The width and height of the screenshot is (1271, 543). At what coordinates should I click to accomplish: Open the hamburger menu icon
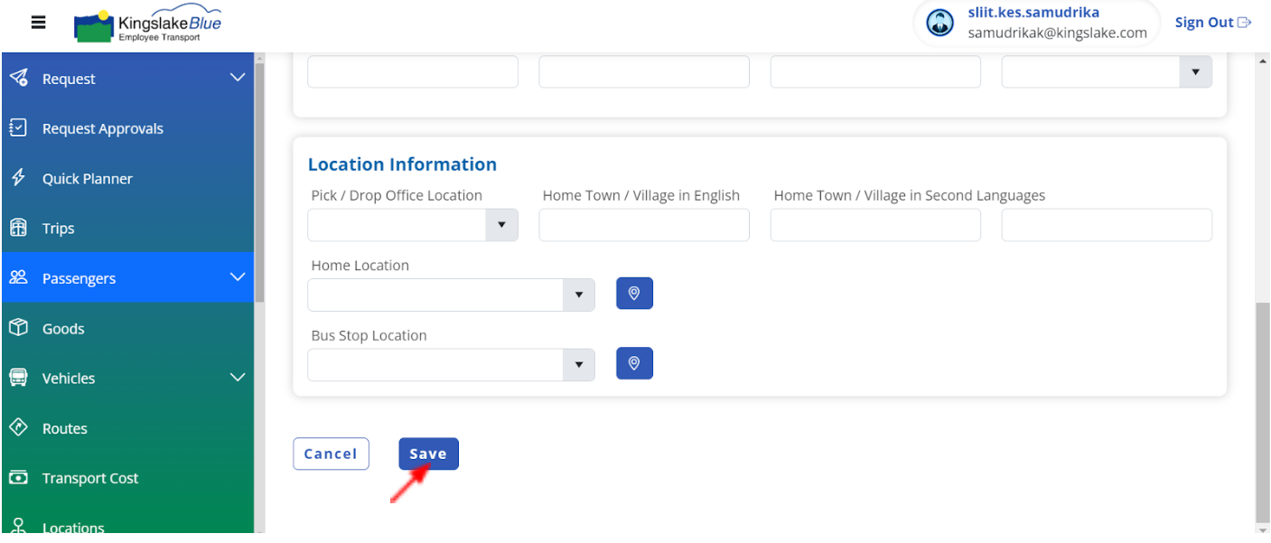(x=38, y=23)
